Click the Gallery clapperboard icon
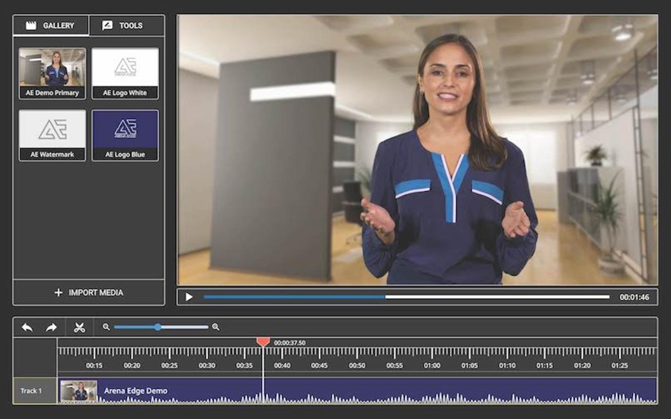671x419 pixels. [x=31, y=26]
